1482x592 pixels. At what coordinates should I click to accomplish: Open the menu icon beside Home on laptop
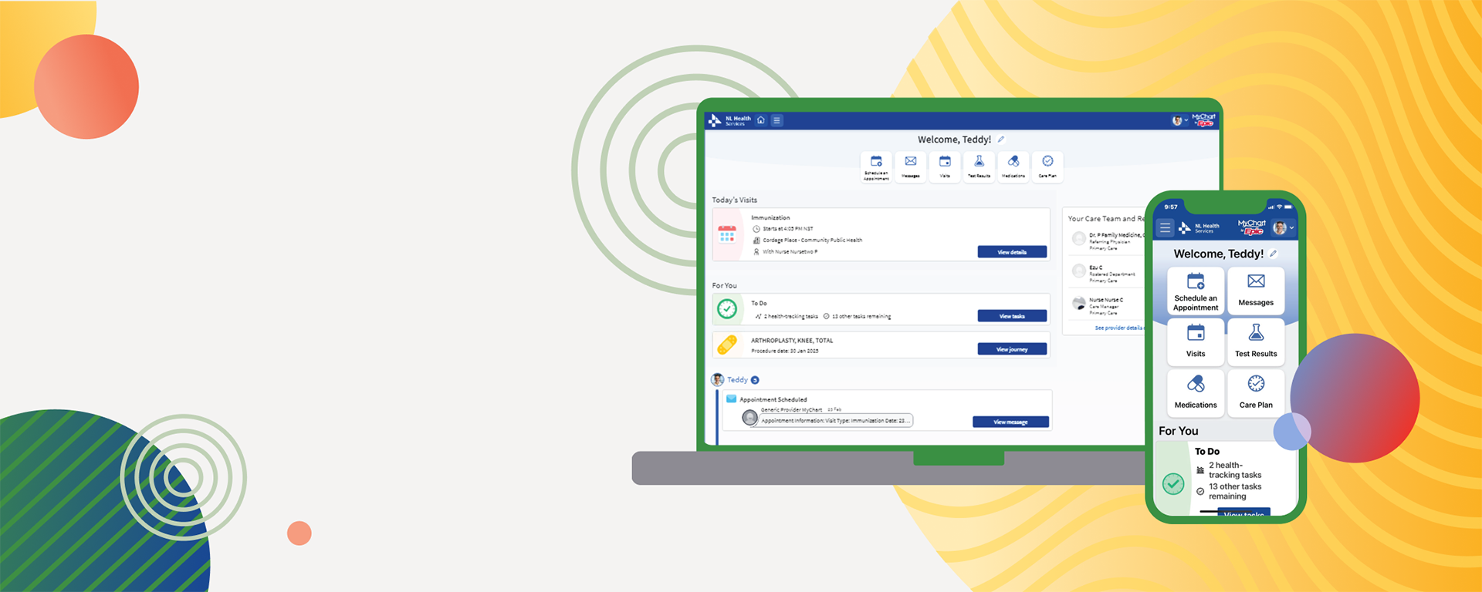[777, 120]
